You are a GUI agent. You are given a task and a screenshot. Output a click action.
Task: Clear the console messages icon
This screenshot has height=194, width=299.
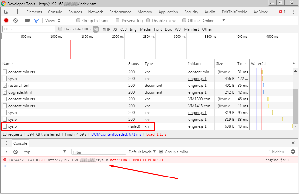pos(15,151)
